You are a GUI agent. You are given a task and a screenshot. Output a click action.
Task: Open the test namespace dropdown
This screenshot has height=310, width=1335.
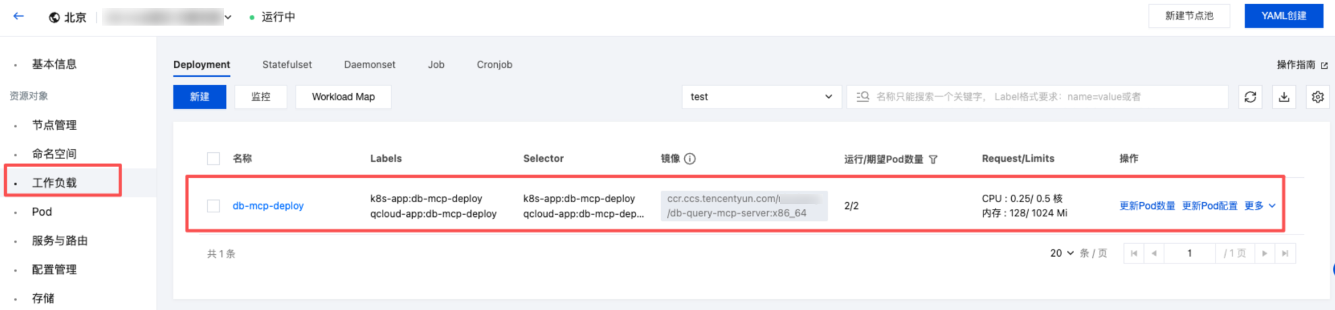[x=761, y=97]
